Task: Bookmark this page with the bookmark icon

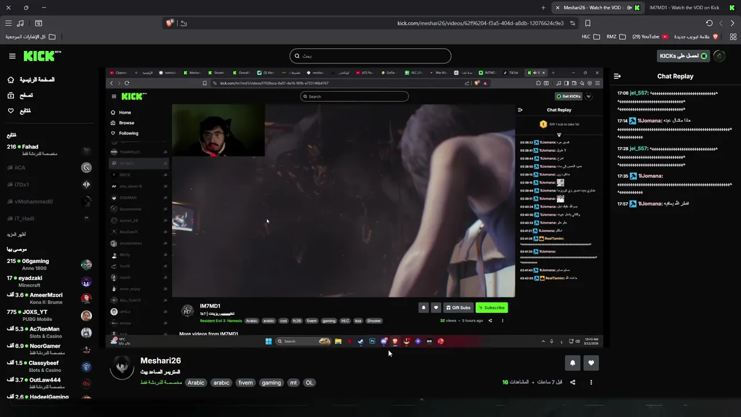Action: coord(588,23)
